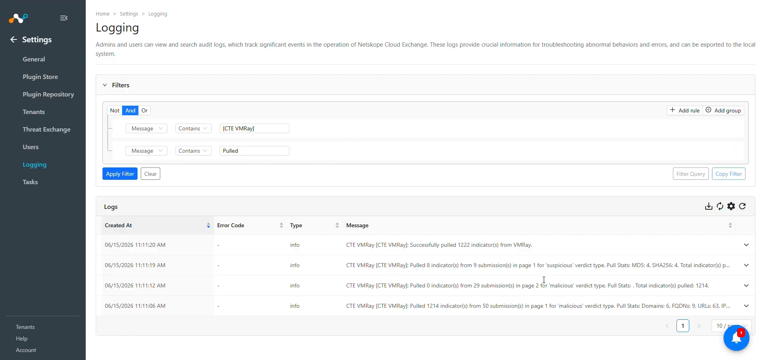Toggle the Not operator in filter group
This screenshot has height=360, width=765.
tap(115, 110)
